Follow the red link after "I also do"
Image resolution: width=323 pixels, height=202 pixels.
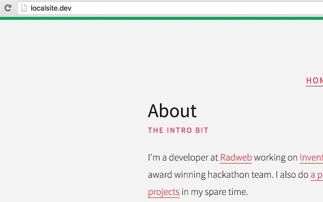point(316,175)
